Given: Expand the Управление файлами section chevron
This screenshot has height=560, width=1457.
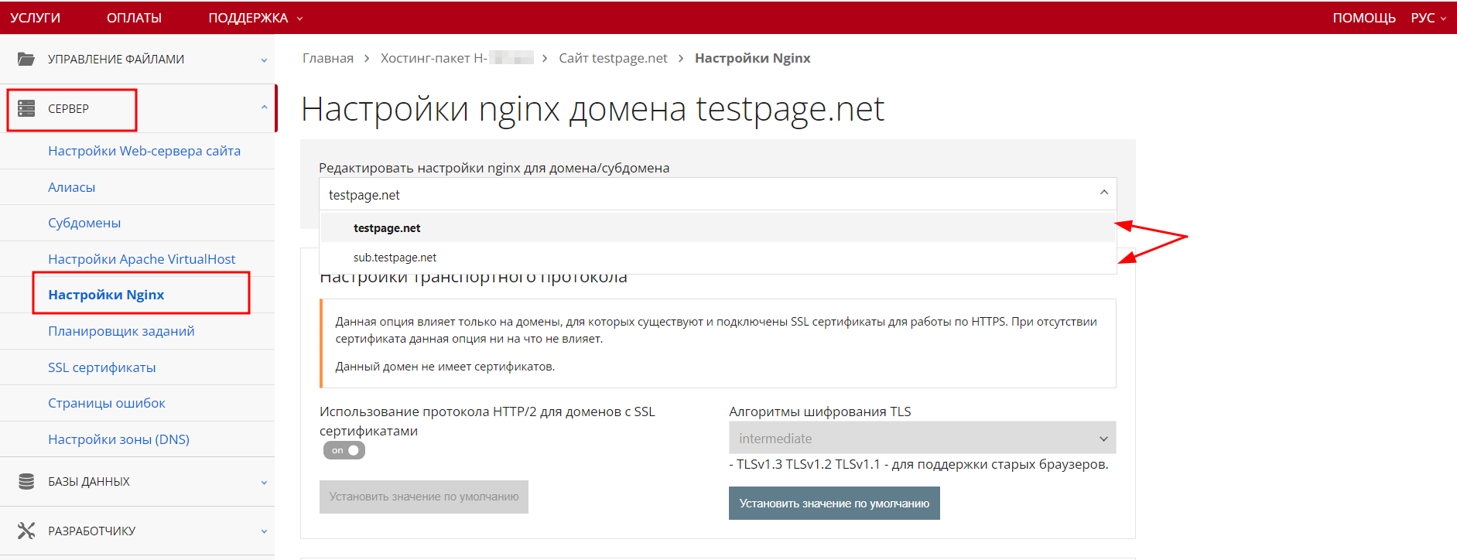Looking at the screenshot, I should [x=264, y=60].
